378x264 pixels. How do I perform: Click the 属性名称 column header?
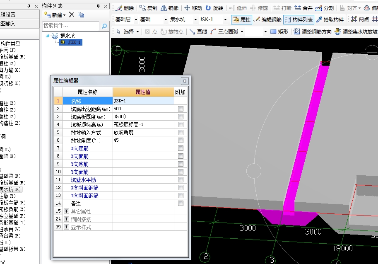tap(87, 92)
